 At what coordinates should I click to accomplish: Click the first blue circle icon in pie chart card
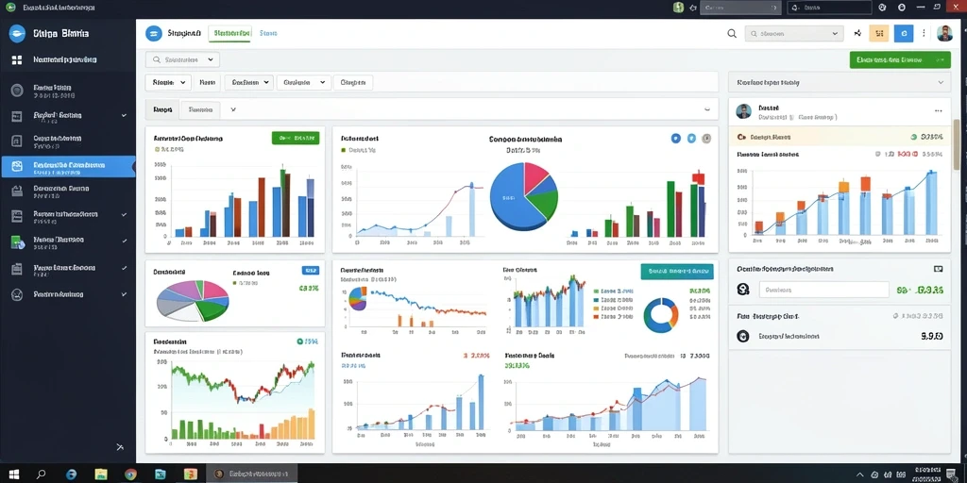pyautogui.click(x=675, y=139)
